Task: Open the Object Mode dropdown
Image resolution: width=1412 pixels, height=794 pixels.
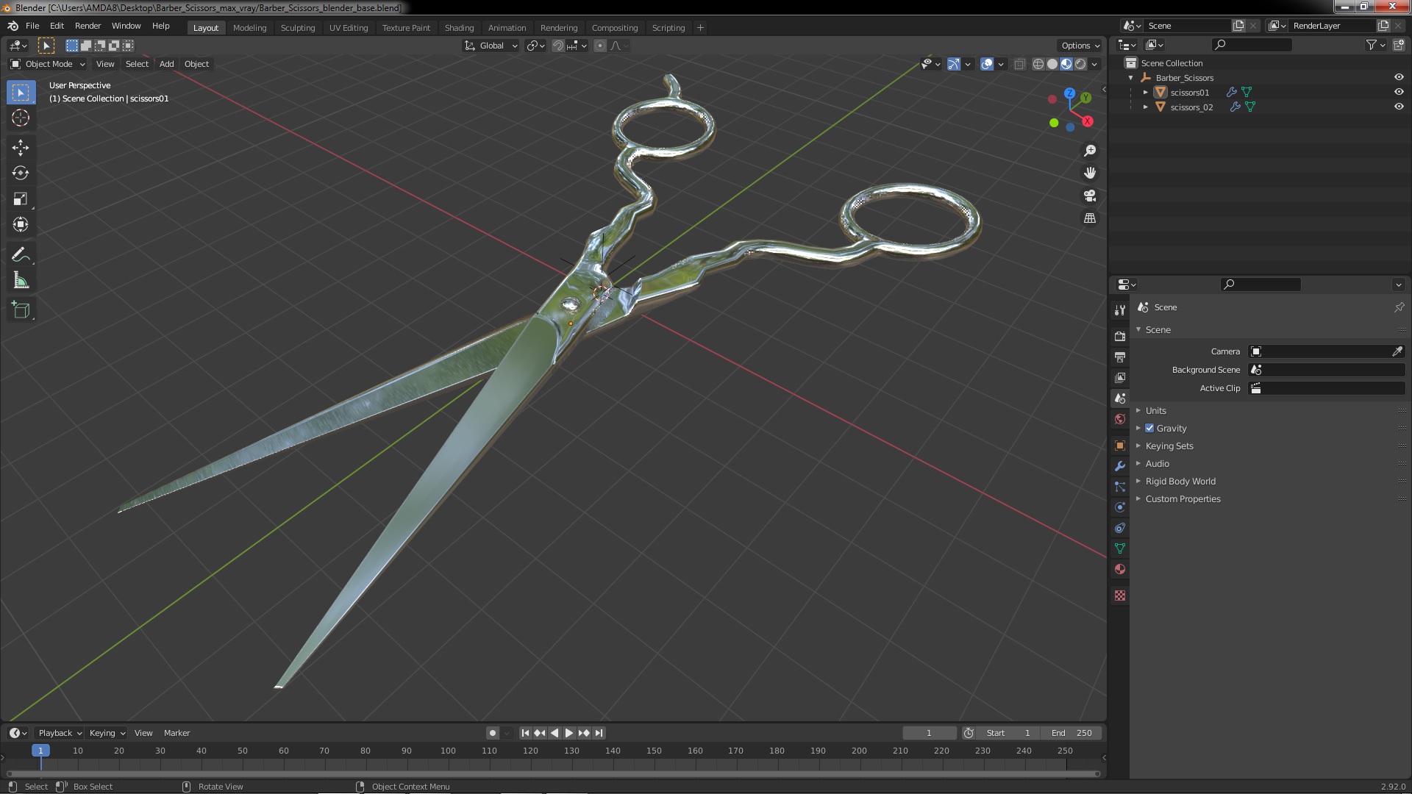Action: pos(49,64)
